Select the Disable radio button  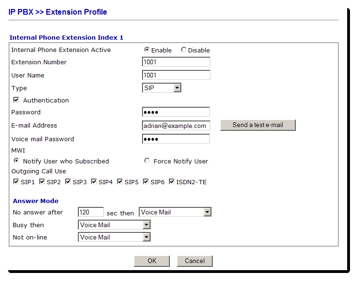(x=183, y=50)
